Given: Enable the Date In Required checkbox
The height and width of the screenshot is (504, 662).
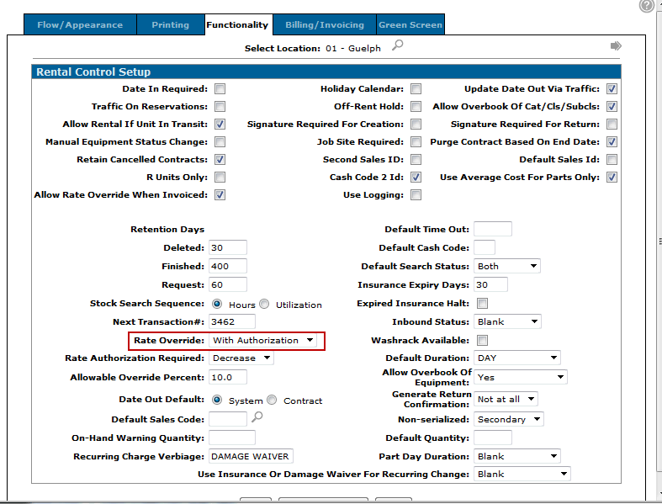Looking at the screenshot, I should tap(220, 89).
